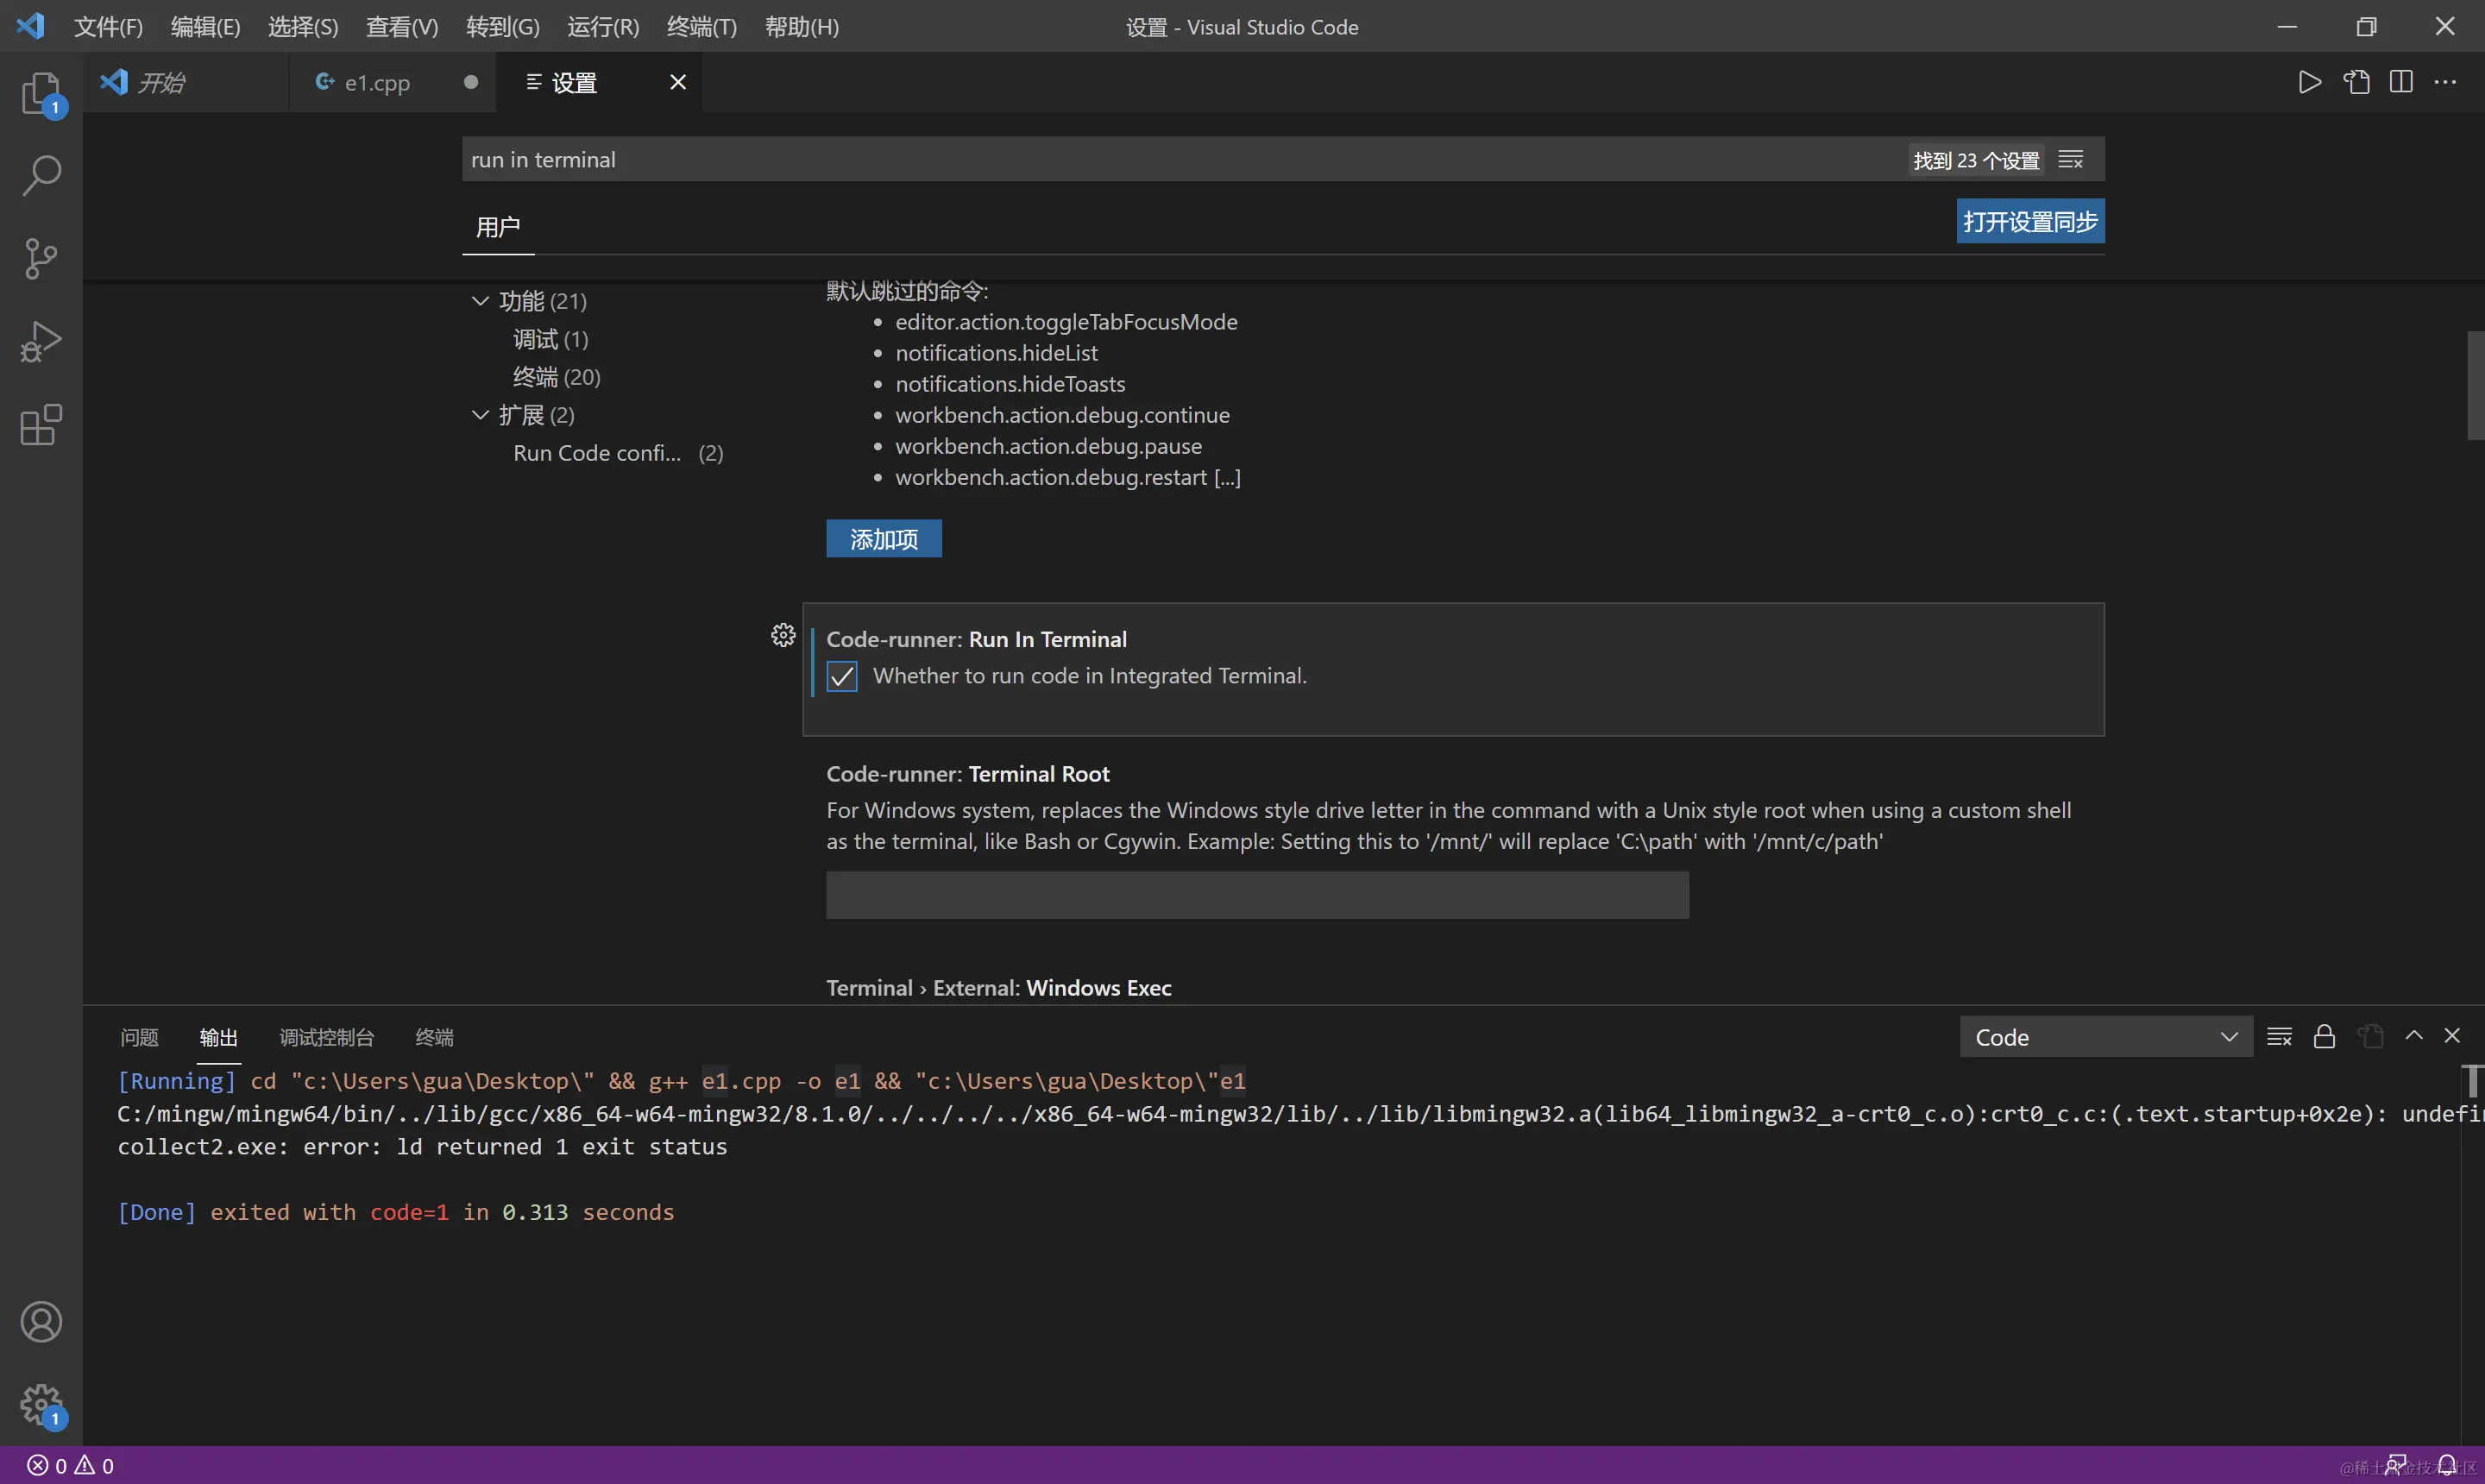Click the Run Code play icon

click(2309, 82)
